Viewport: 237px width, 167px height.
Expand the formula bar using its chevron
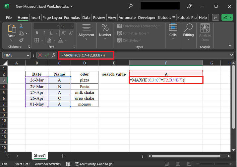[x=231, y=55]
